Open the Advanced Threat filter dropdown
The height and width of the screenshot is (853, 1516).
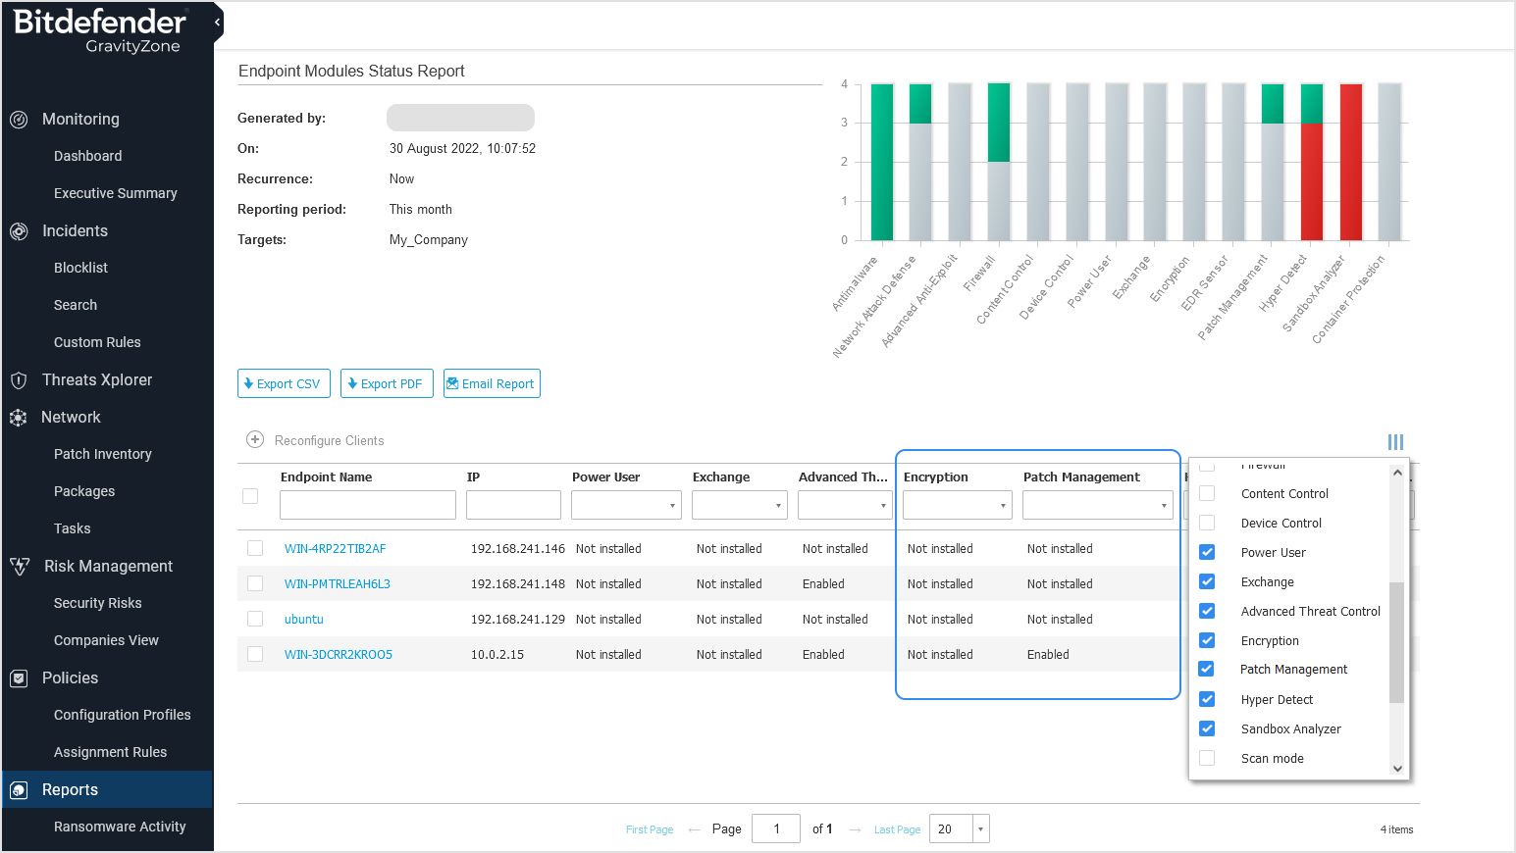[x=845, y=505]
